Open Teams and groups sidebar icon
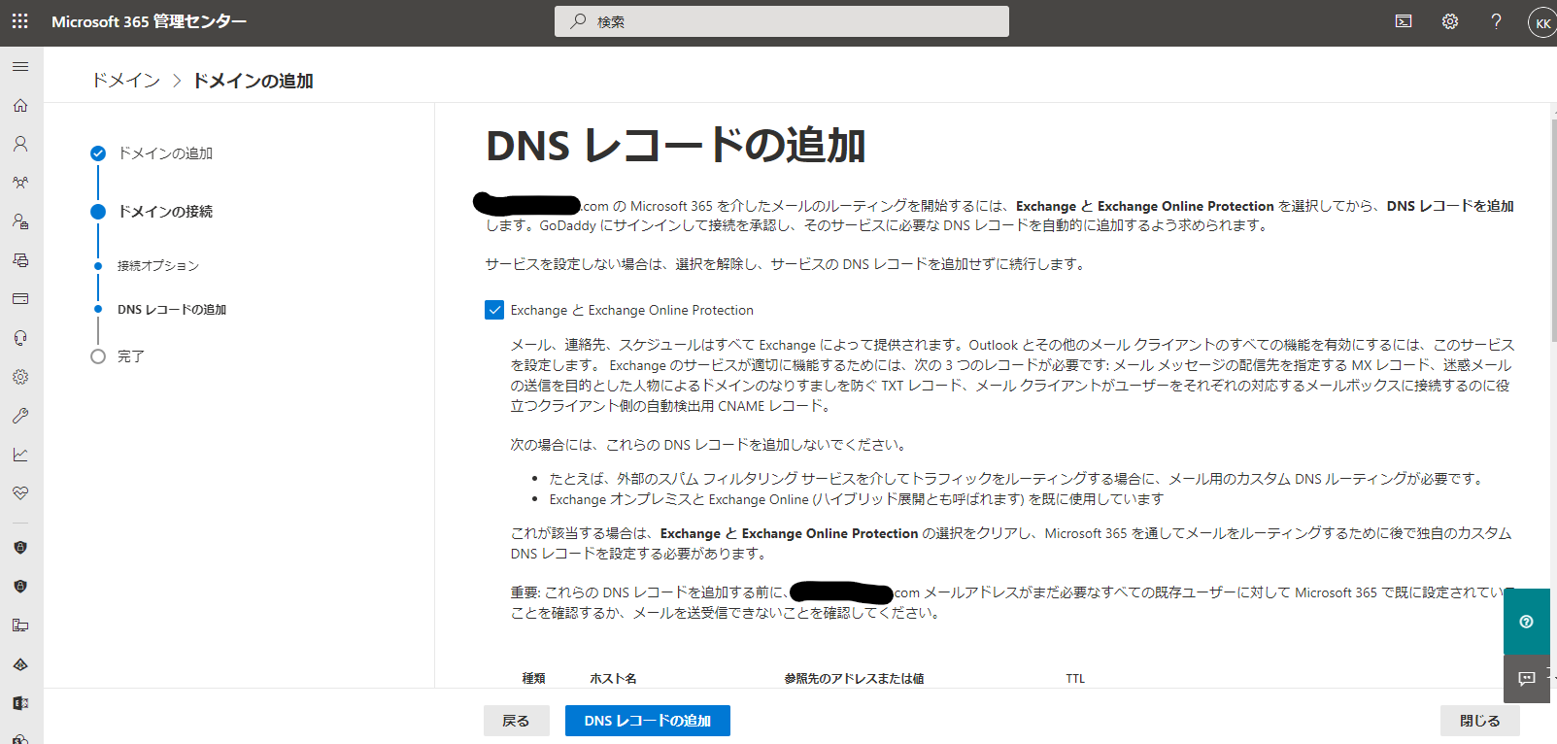The width and height of the screenshot is (1557, 744). [20, 183]
